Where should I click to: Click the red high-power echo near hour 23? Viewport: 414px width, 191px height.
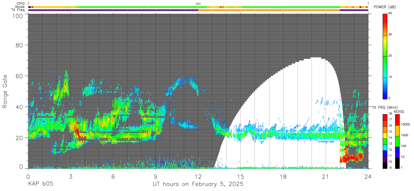pyautogui.click(x=351, y=158)
